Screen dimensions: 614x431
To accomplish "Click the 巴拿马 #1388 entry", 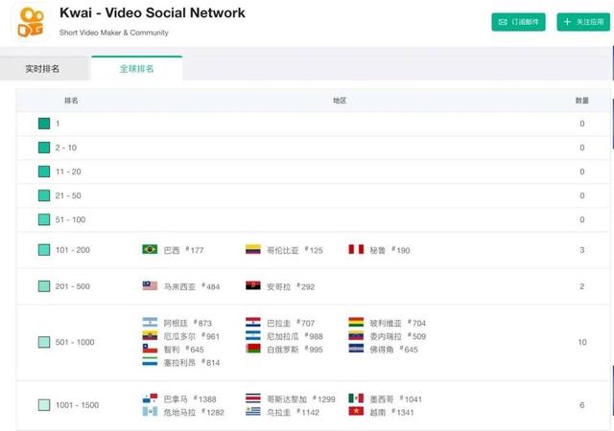I will click(190, 399).
